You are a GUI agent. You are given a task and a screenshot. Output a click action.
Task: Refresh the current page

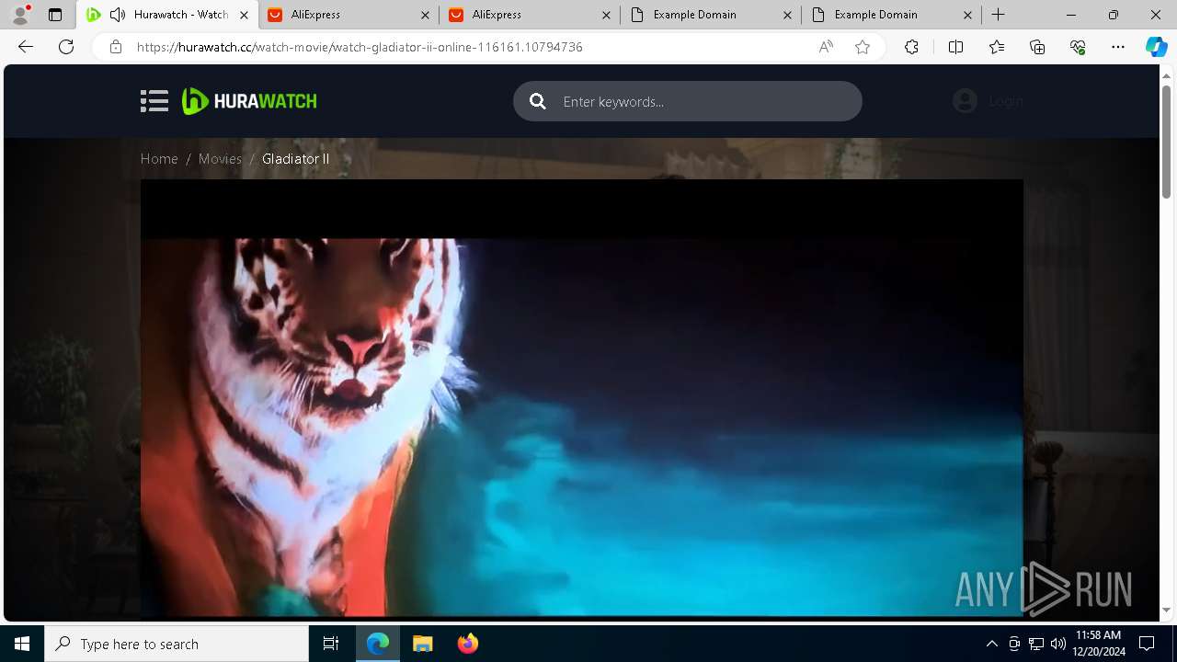pos(66,47)
